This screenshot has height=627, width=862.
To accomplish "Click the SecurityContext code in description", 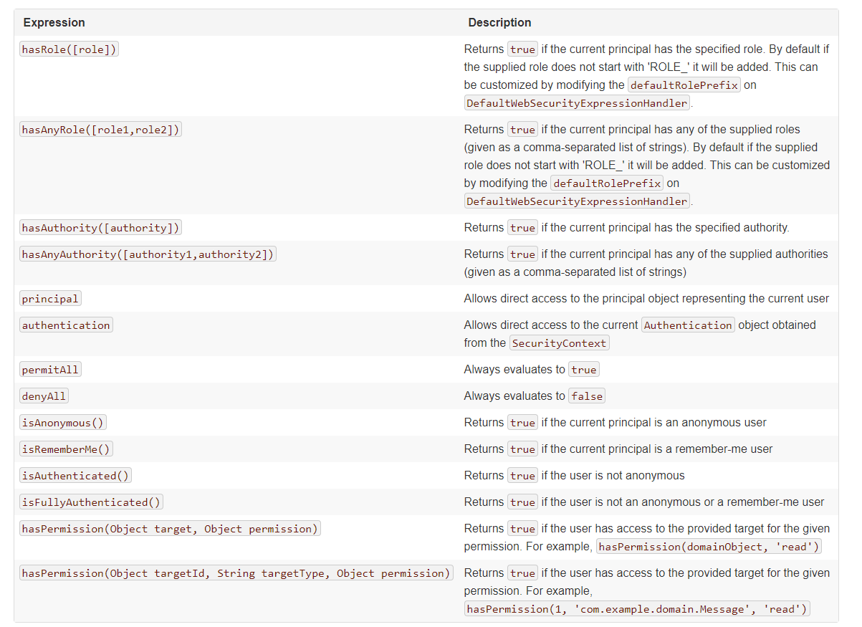I will click(559, 343).
